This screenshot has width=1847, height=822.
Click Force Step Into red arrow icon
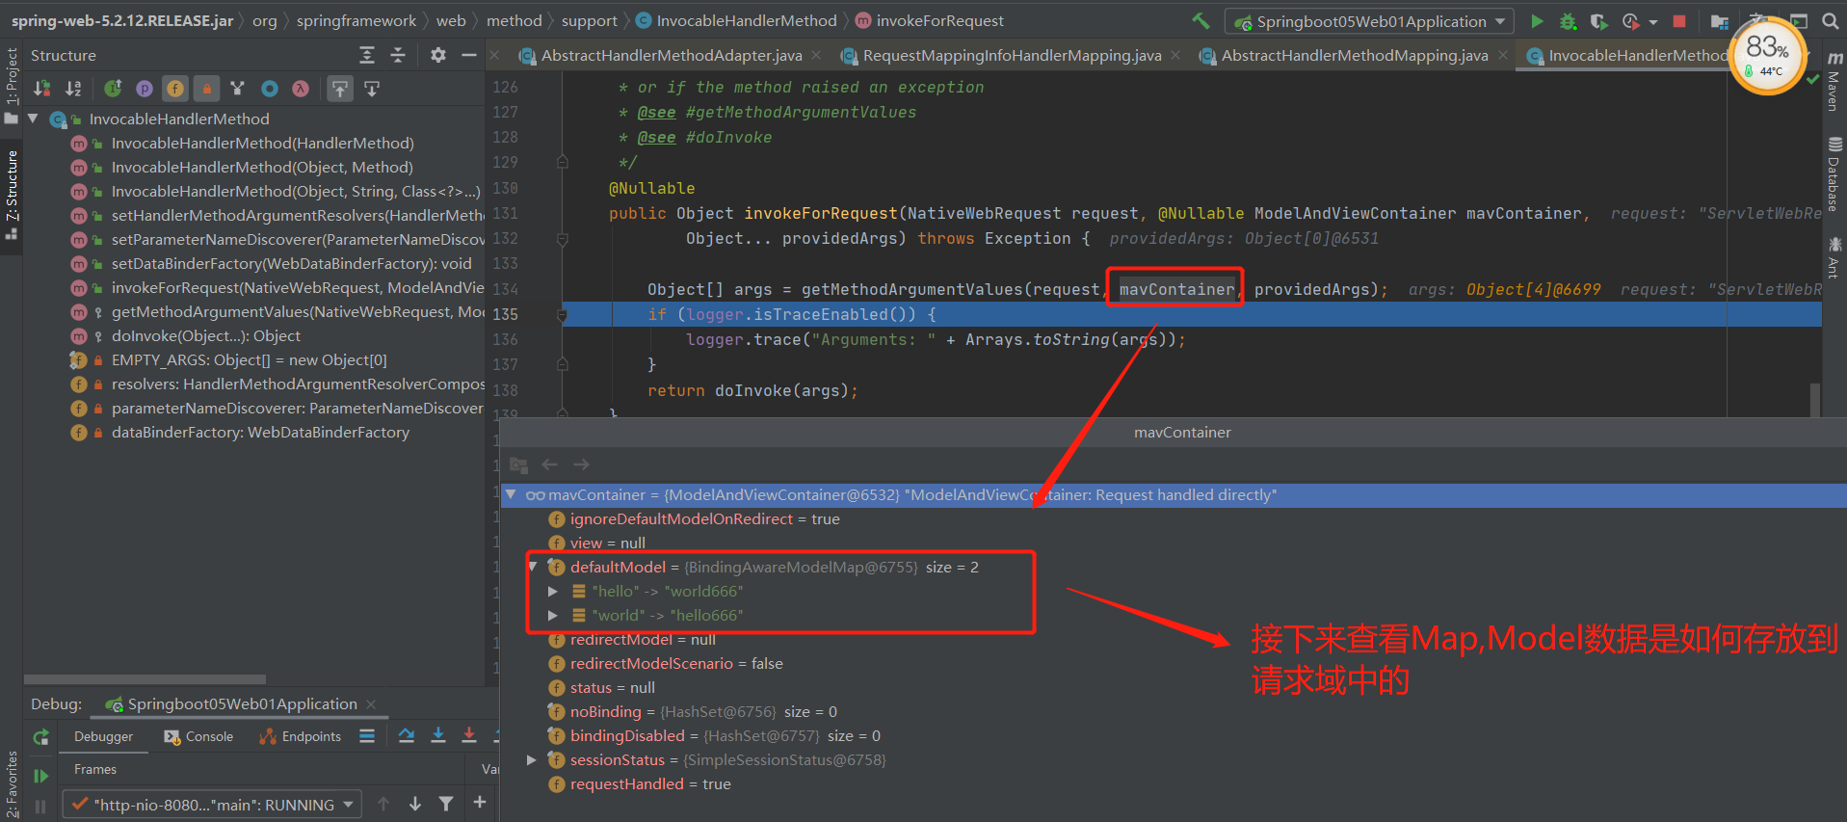point(469,736)
